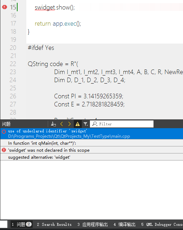Open the 编译输出 tab

[125, 224]
